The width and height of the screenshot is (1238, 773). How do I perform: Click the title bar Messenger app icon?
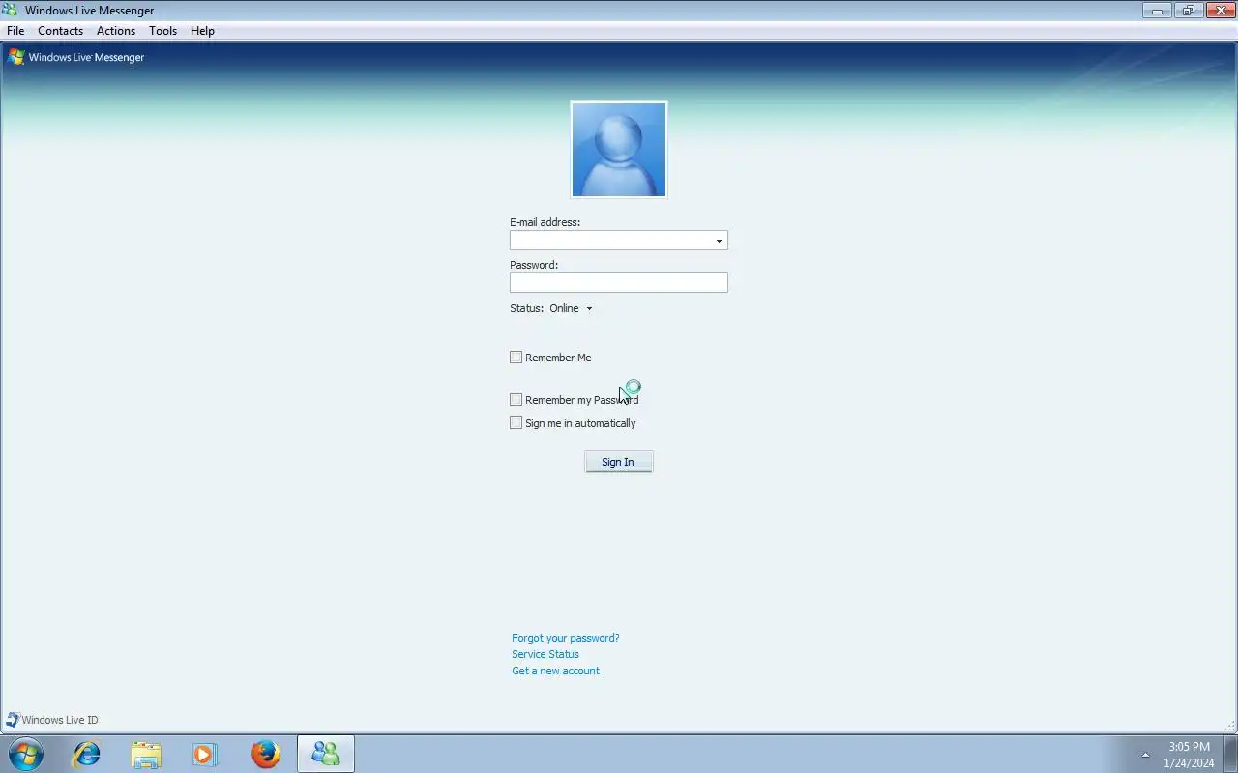pos(11,10)
